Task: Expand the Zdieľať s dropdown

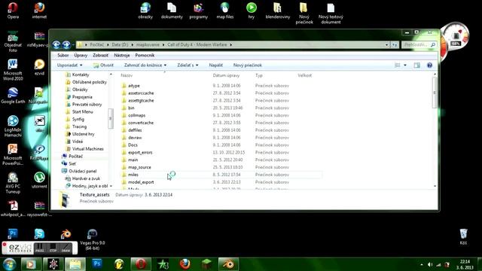Action: tap(188, 65)
